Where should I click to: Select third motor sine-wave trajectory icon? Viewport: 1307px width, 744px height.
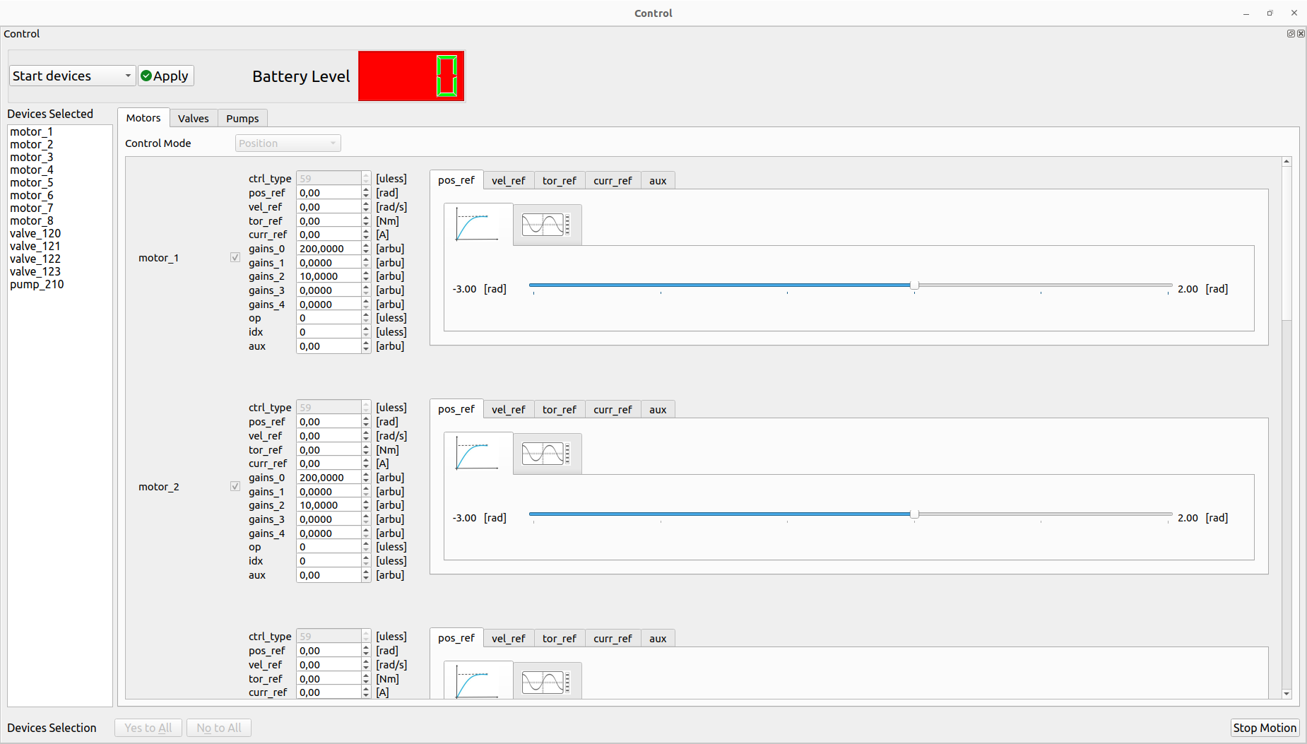point(547,682)
